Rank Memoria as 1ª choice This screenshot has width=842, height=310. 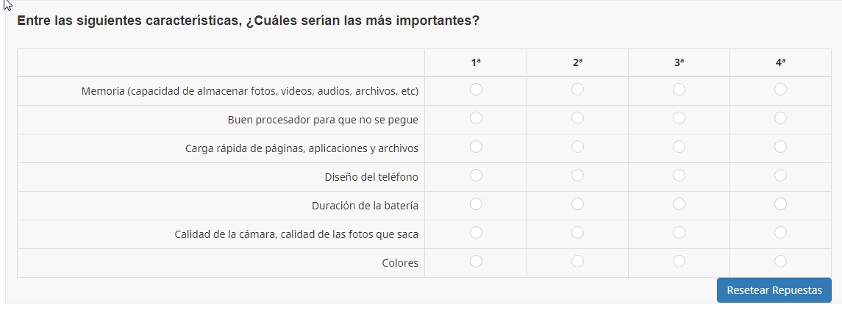pyautogui.click(x=476, y=90)
